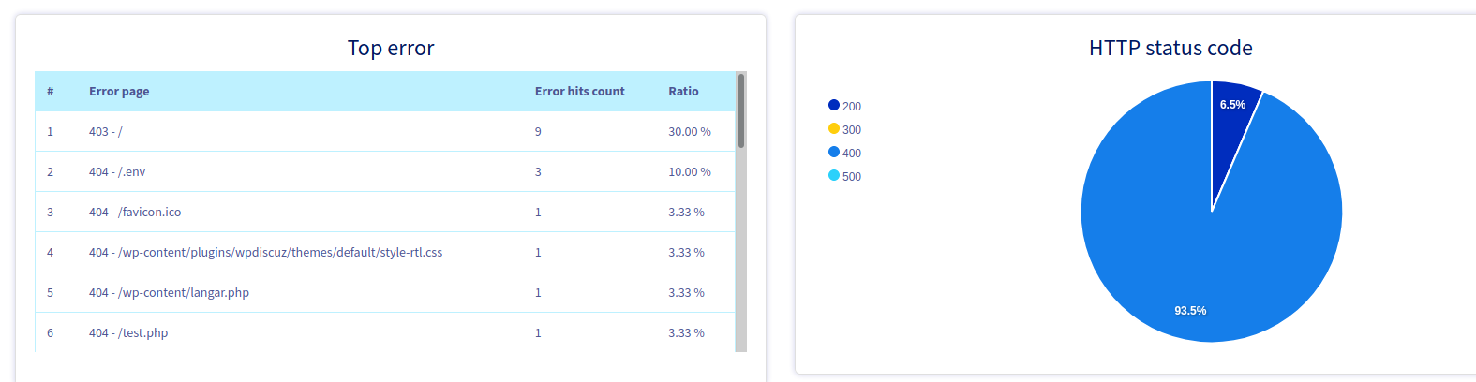Sort by the Error page column header
The height and width of the screenshot is (382, 1476).
click(119, 92)
